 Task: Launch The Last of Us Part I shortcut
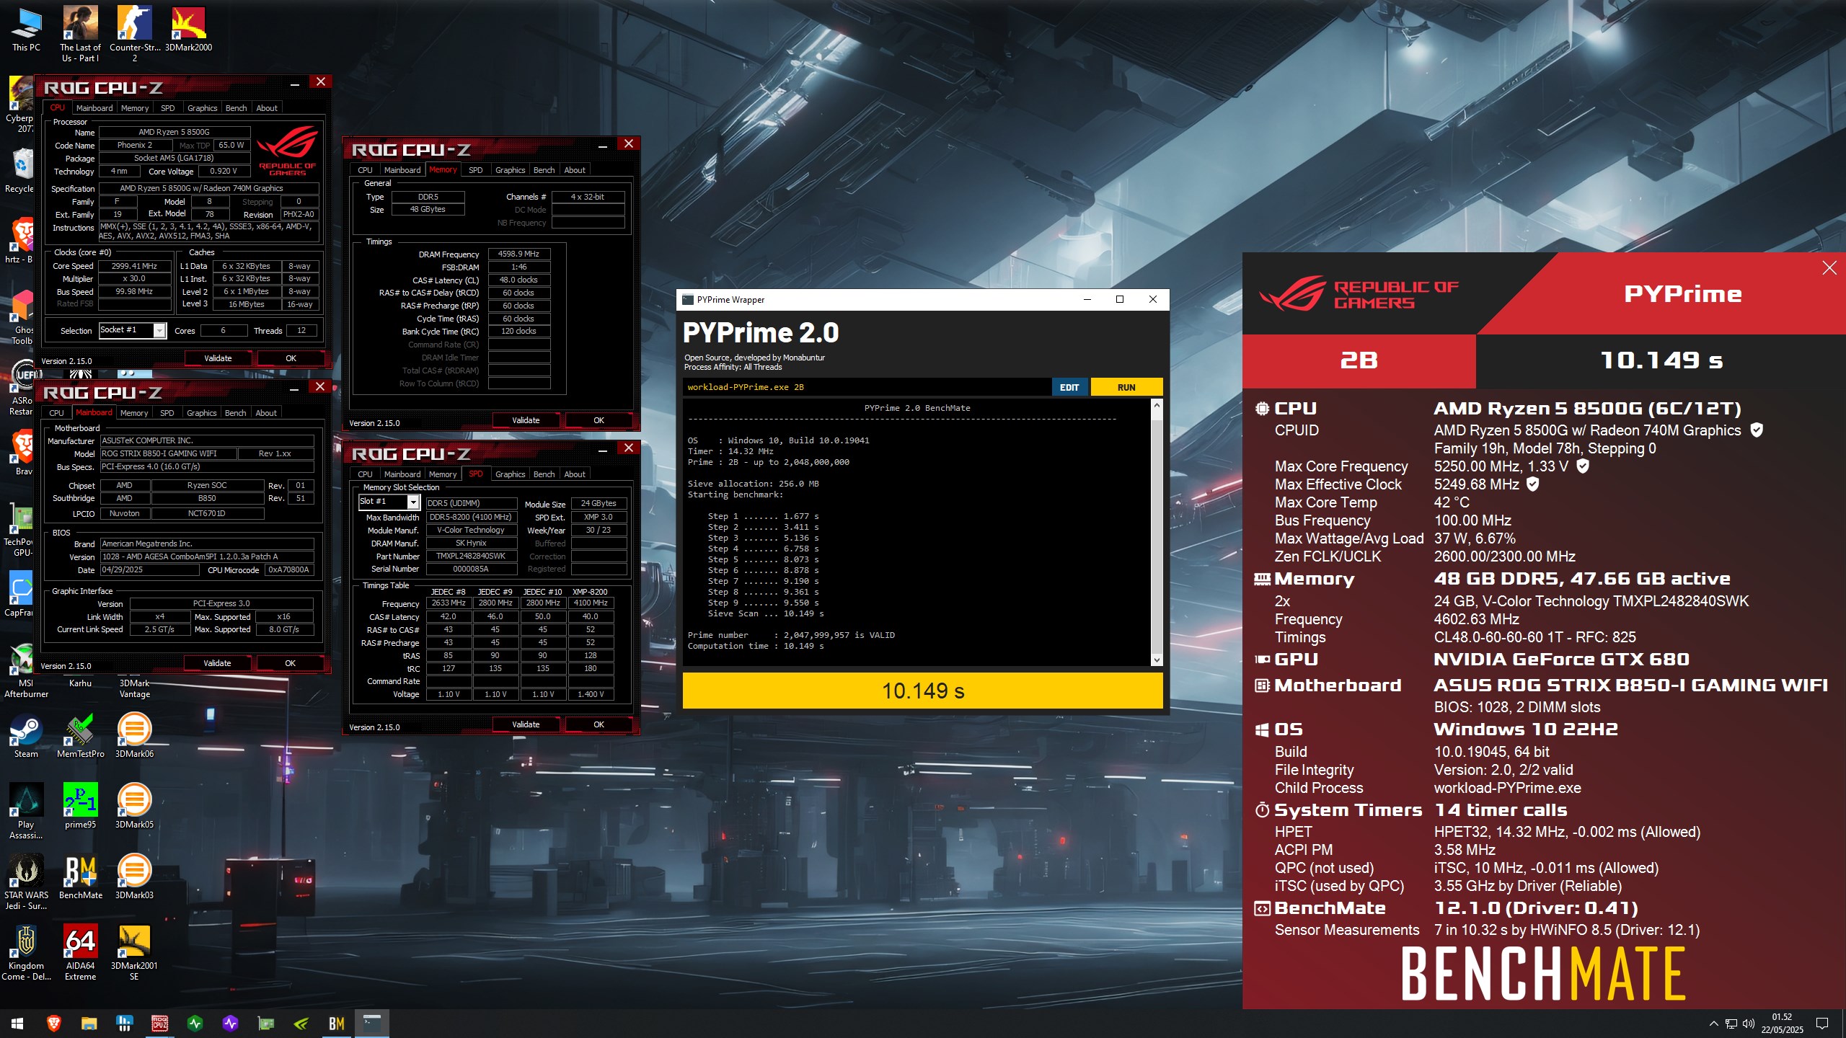80,34
